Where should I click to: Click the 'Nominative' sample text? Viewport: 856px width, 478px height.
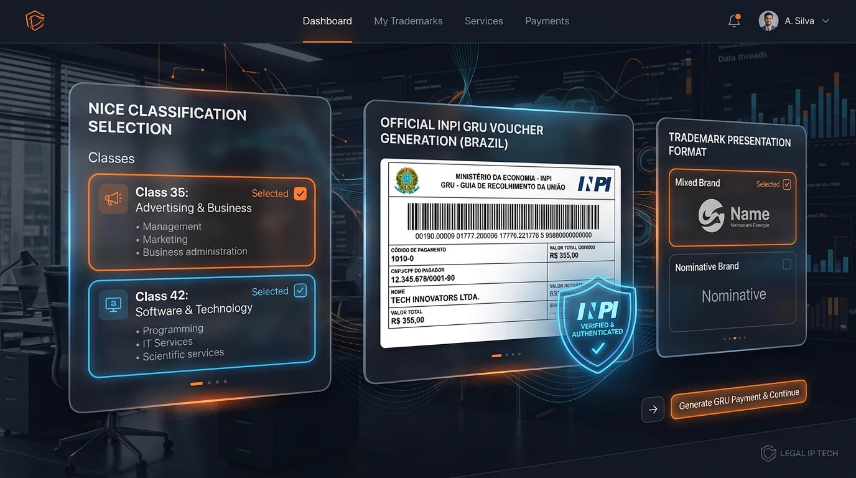[734, 296]
